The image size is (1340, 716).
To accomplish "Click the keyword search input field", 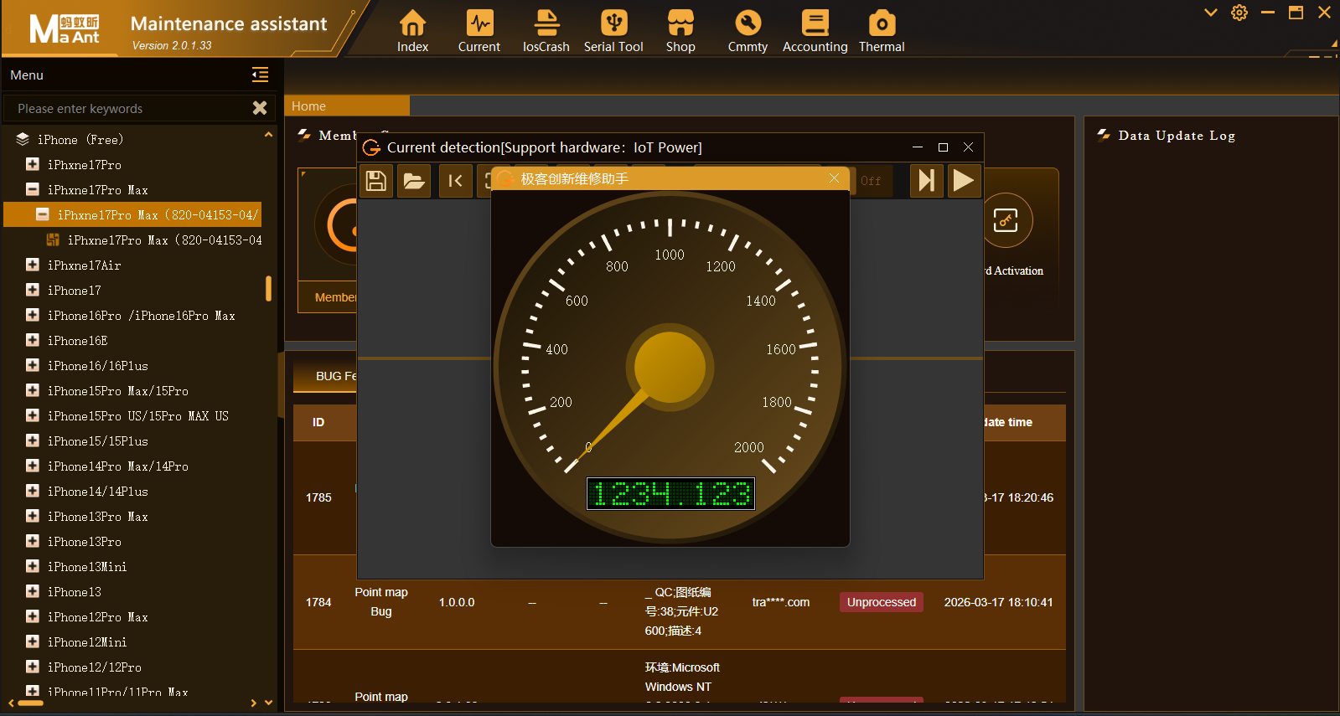I will (x=126, y=109).
